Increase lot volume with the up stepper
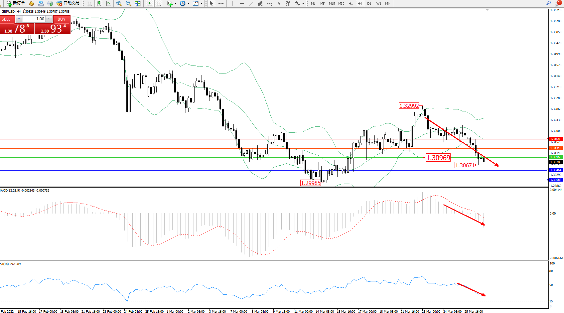The image size is (564, 313). (x=49, y=19)
